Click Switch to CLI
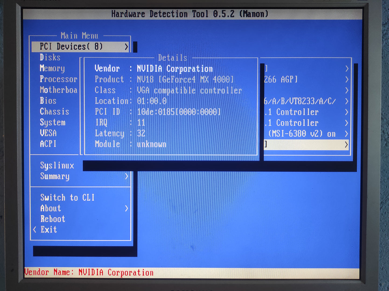 click(x=67, y=198)
